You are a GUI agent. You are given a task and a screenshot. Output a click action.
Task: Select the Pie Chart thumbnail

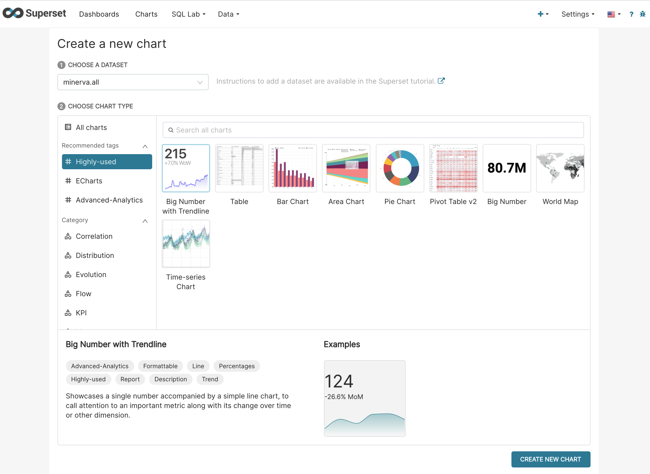400,168
